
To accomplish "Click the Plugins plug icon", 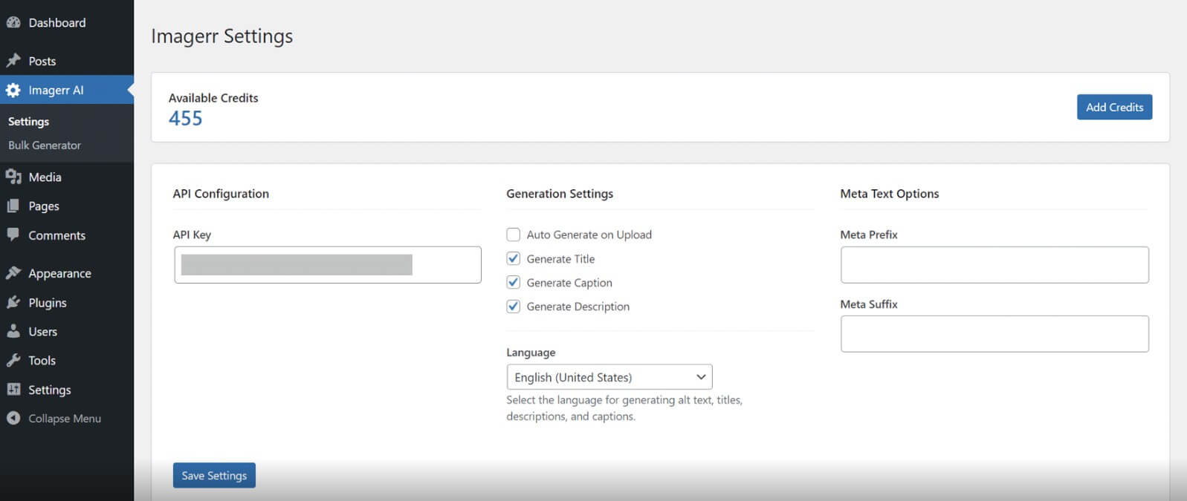I will pos(13,302).
